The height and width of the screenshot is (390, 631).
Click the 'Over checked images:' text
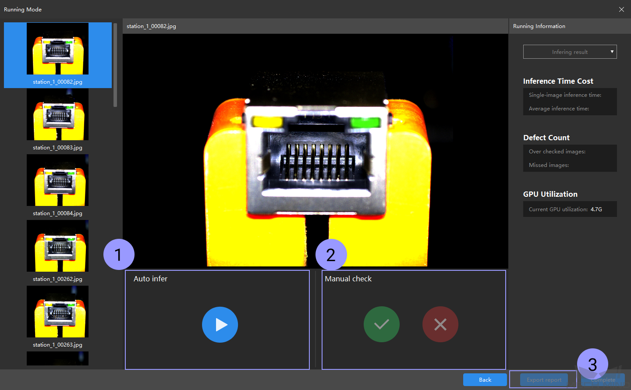point(557,151)
